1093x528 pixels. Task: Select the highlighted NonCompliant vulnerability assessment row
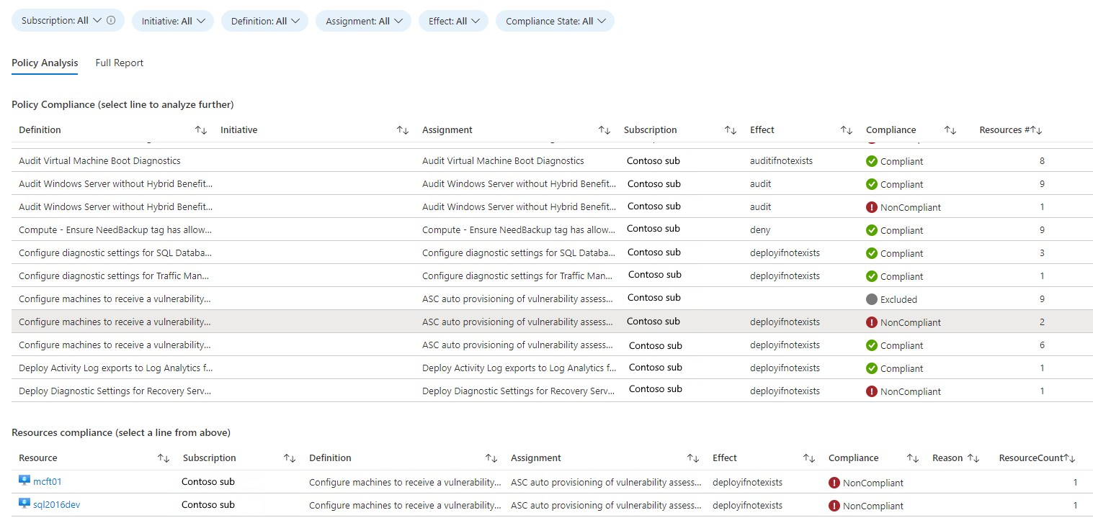click(x=504, y=322)
